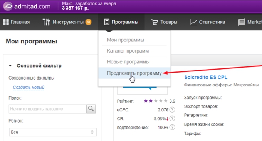The image size is (262, 141).
Task: Click the orange 58 notification badge
Action: tap(88, 22)
